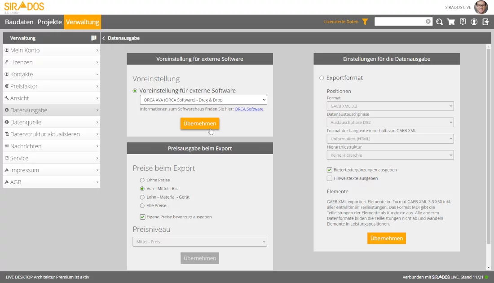Click the magnifying glass search icon

click(439, 22)
